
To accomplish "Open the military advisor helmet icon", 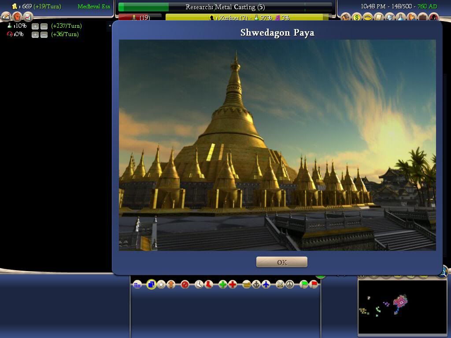I will pos(389,17).
